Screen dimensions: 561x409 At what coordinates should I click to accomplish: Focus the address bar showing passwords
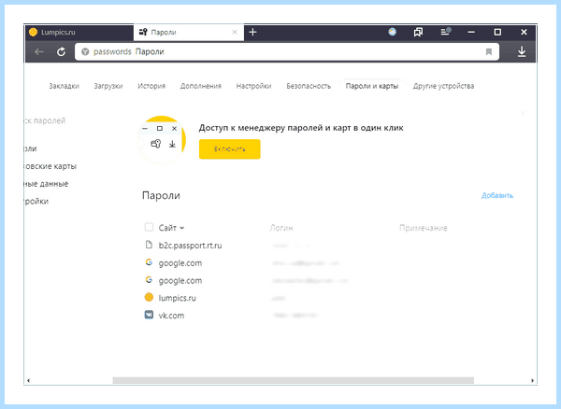286,51
